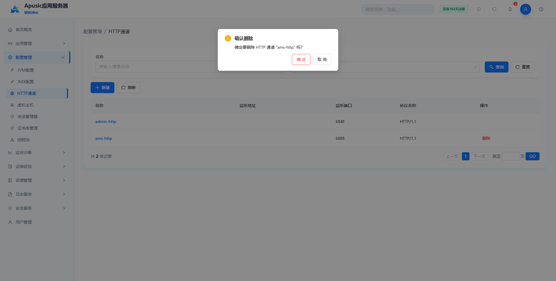
Task: Open 用户管理 in sidebar
Action: pyautogui.click(x=37, y=222)
